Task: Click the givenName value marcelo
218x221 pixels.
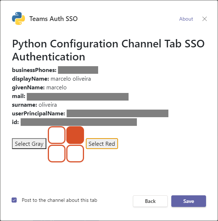Action: coord(56,88)
